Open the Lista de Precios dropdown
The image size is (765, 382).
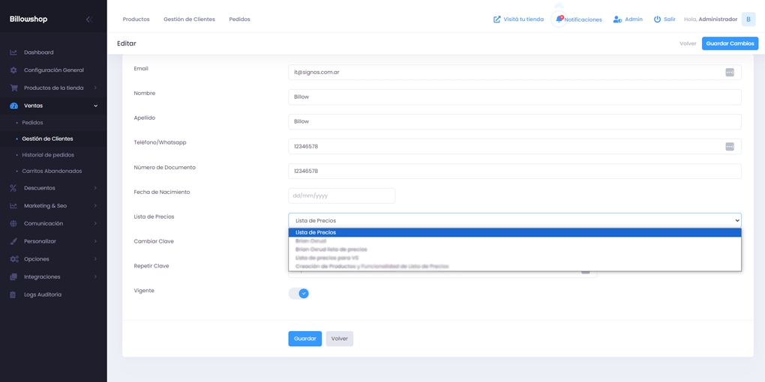click(514, 220)
